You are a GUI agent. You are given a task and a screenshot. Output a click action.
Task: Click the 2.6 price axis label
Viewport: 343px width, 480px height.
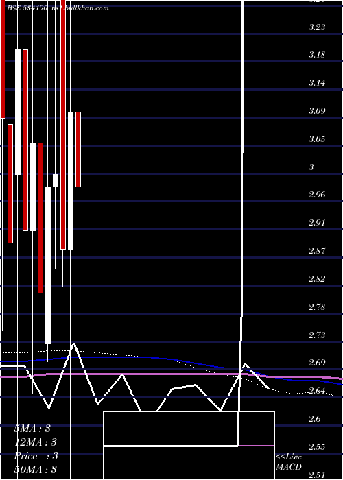(x=314, y=419)
